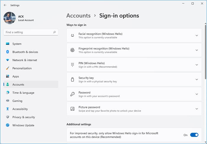Expand the Facial recognition option
The image size is (207, 144).
coord(197,36)
